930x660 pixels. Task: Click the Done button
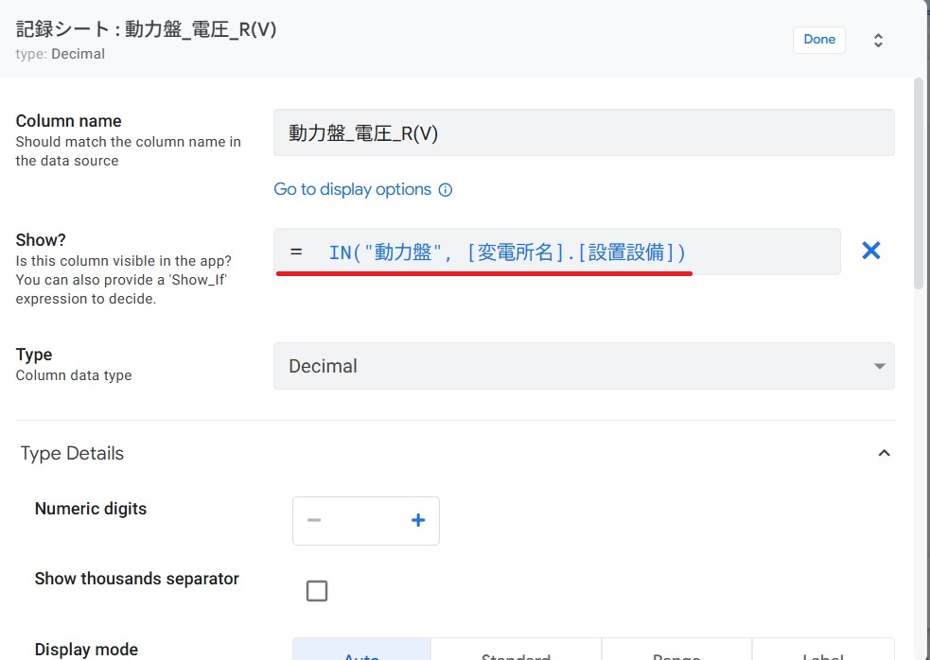pyautogui.click(x=818, y=40)
